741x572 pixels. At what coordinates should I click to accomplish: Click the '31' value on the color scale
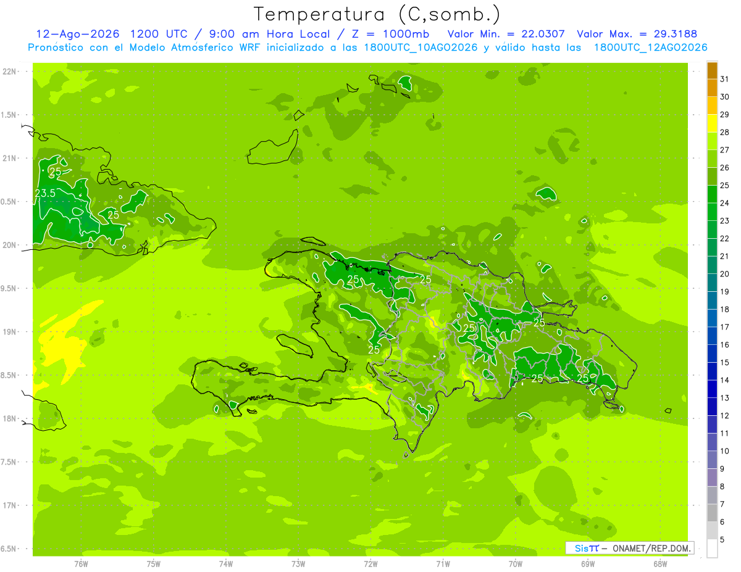point(725,79)
